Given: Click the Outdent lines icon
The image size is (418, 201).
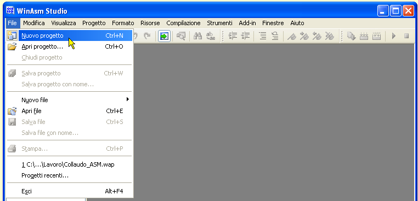Looking at the screenshot, I should [245, 36].
